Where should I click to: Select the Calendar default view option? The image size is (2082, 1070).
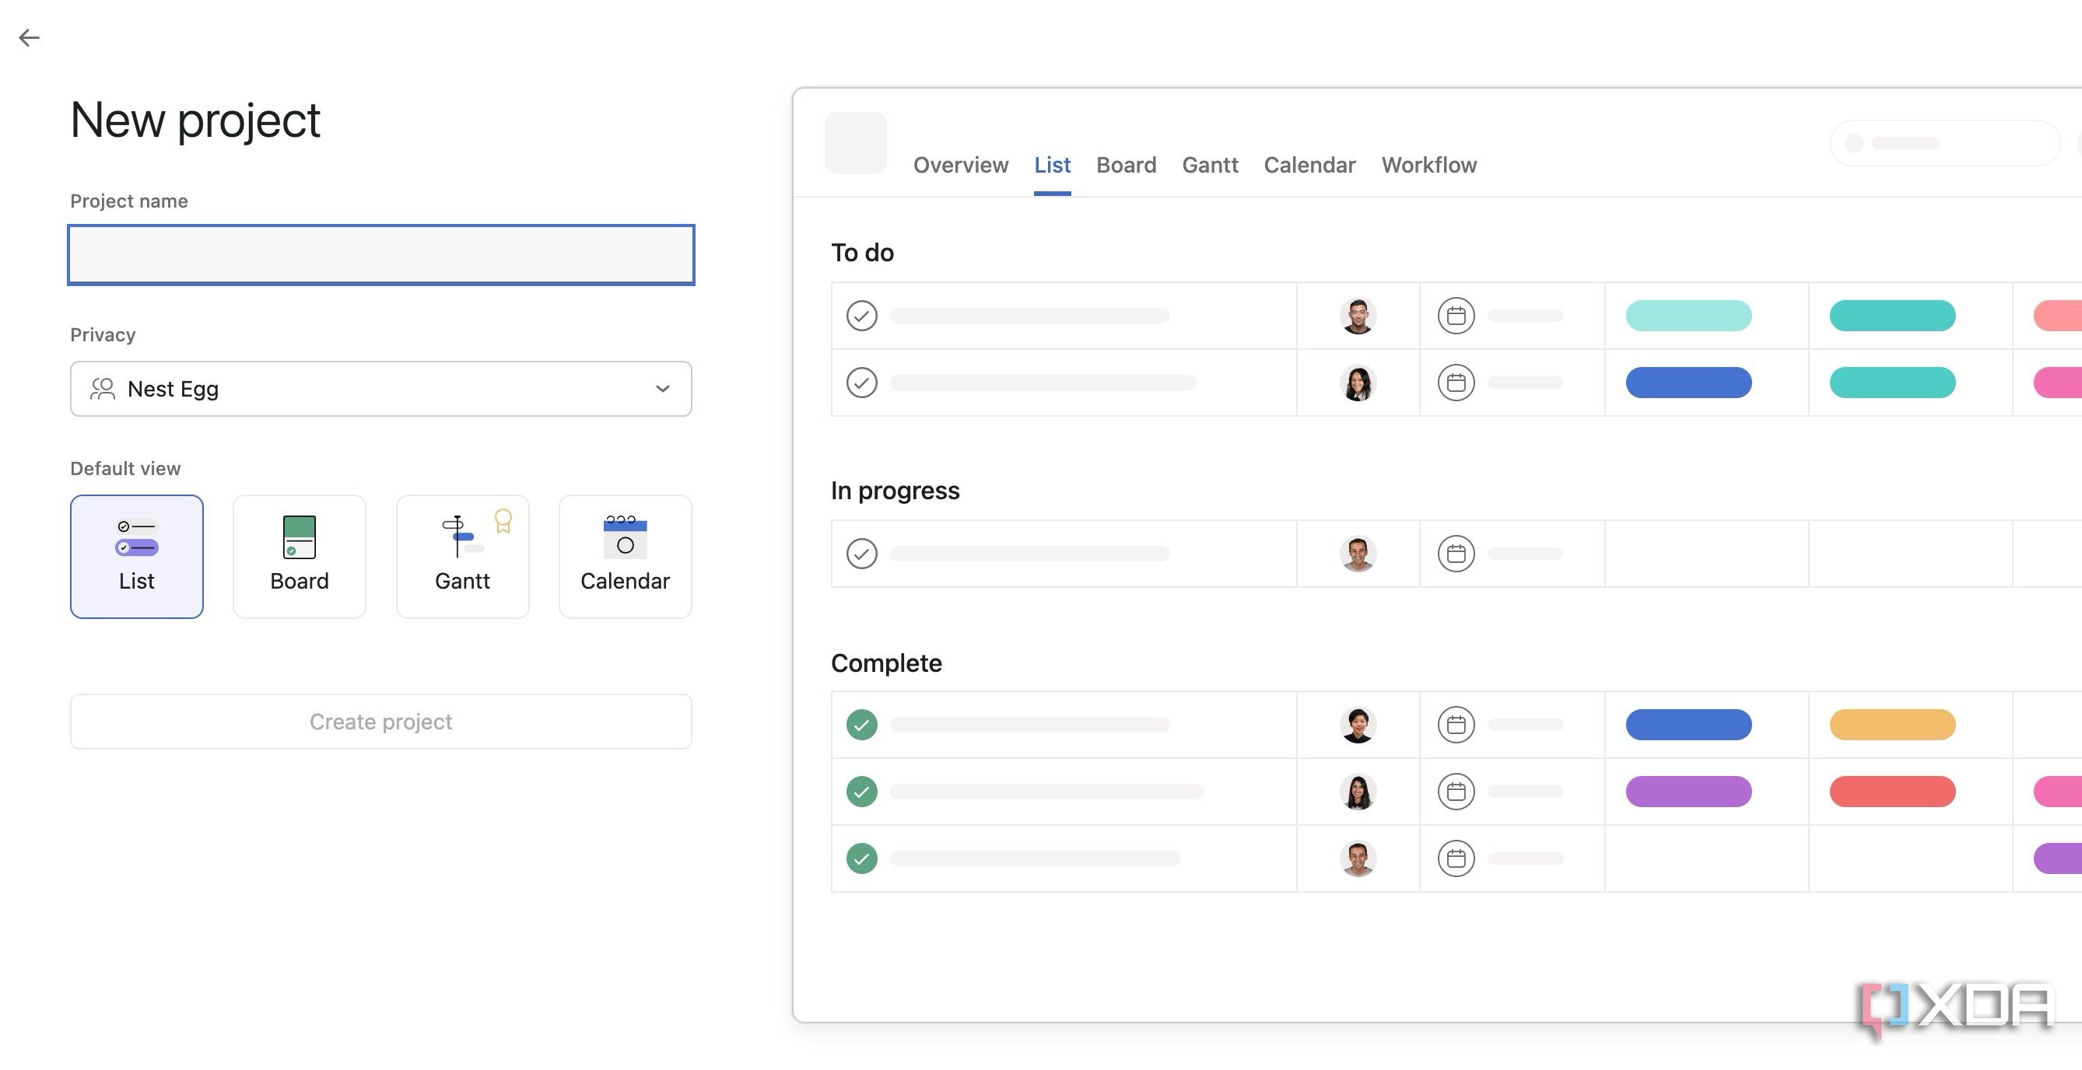pyautogui.click(x=625, y=557)
